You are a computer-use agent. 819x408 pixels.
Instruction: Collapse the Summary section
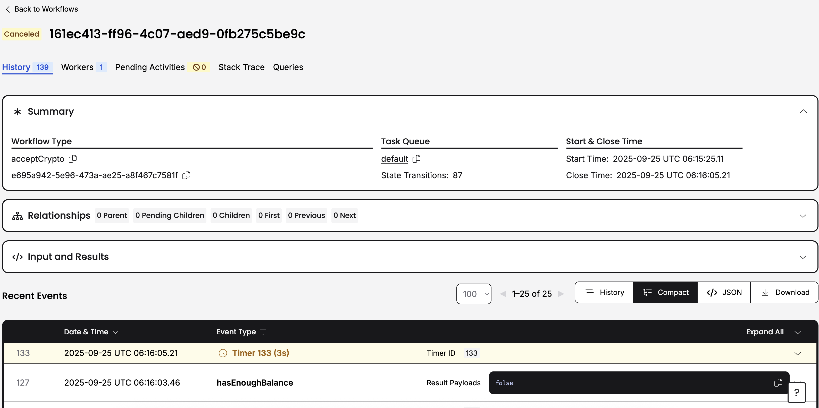point(803,111)
